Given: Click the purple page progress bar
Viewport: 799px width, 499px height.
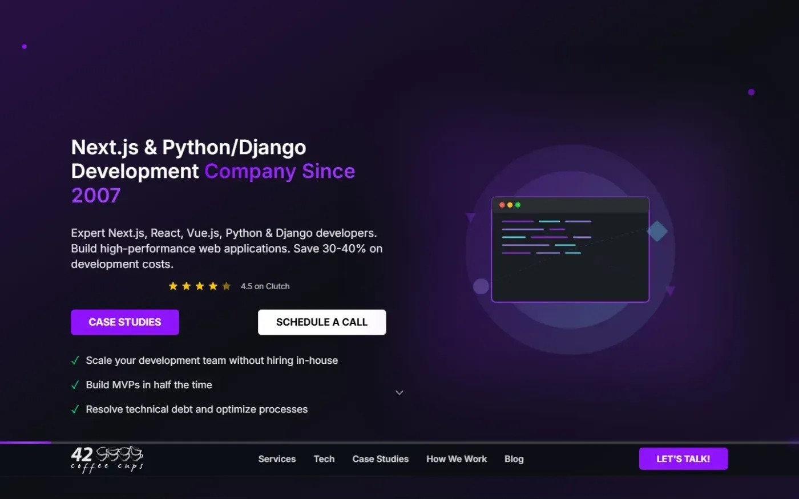Looking at the screenshot, I should click(26, 442).
